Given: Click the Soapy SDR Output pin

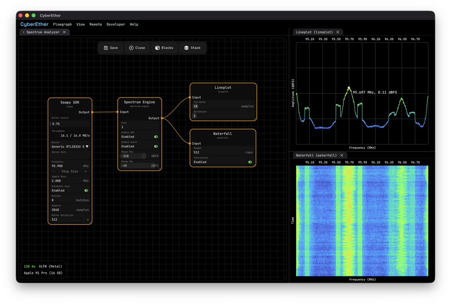Looking at the screenshot, I should (92, 112).
